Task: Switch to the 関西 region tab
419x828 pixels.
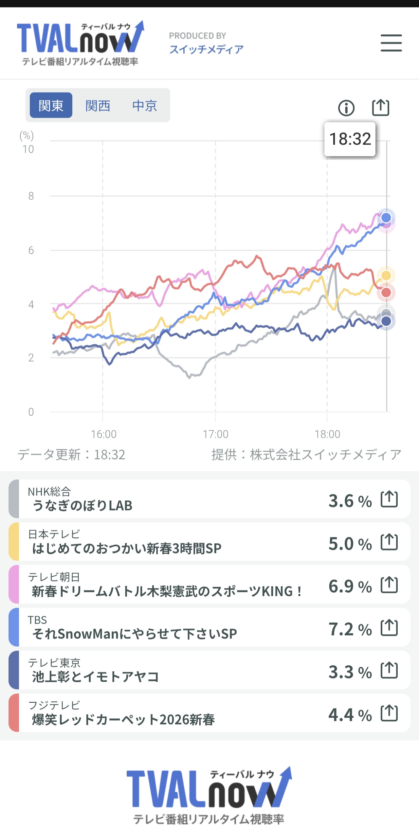Action: pos(98,105)
